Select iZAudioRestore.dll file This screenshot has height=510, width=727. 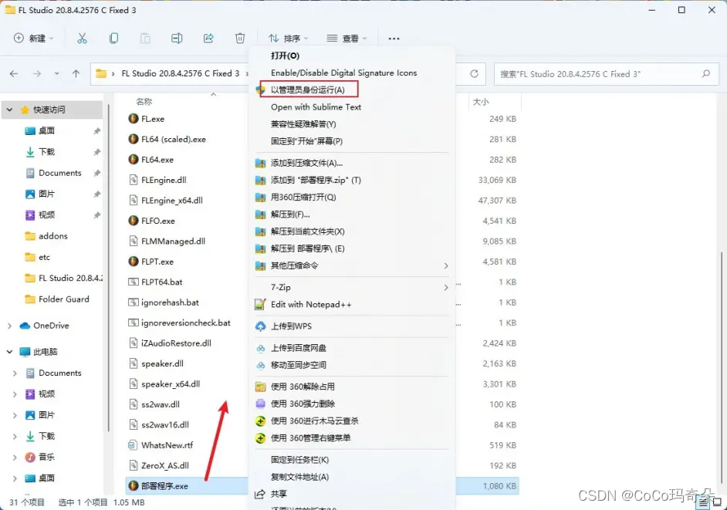click(x=176, y=343)
